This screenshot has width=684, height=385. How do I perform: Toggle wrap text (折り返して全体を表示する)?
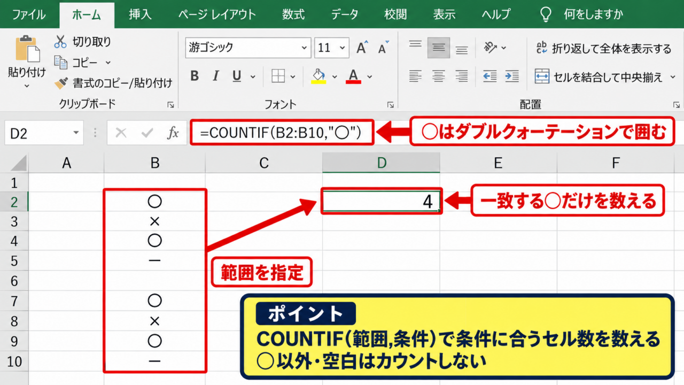point(603,48)
